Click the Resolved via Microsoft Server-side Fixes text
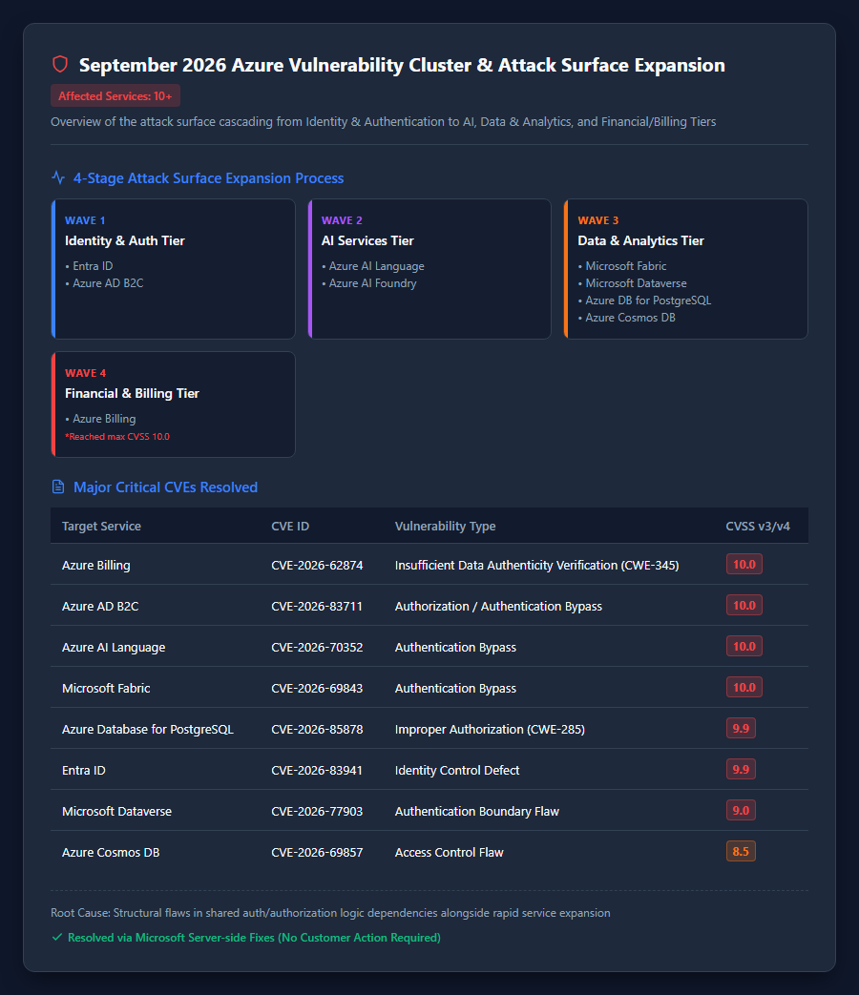859x995 pixels. tap(254, 937)
